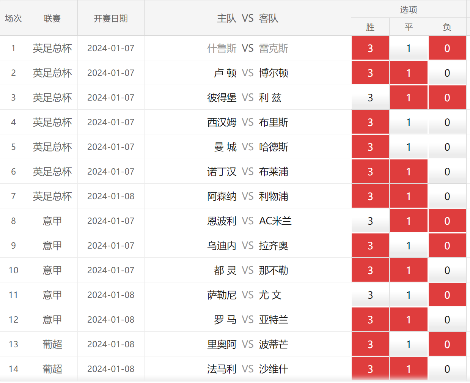Select draw option 1 for 萨勒尼 VS 尤文
The height and width of the screenshot is (383, 470).
pos(409,295)
